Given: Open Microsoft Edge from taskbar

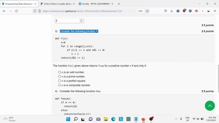Looking at the screenshot, I should click(x=113, y=119).
